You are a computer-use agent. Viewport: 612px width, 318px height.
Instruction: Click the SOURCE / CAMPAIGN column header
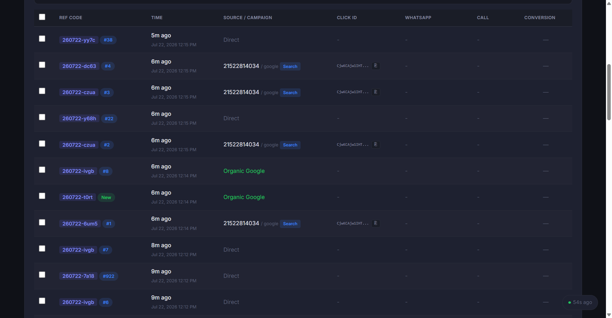pos(248,18)
